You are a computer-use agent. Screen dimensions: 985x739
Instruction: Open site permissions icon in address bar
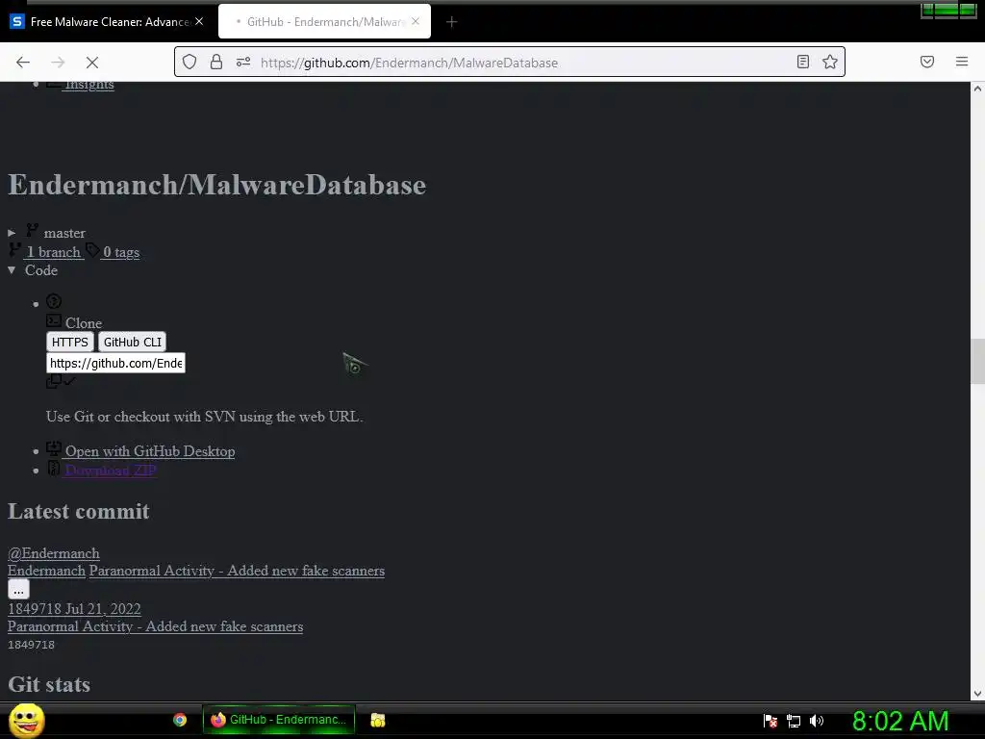coord(243,62)
